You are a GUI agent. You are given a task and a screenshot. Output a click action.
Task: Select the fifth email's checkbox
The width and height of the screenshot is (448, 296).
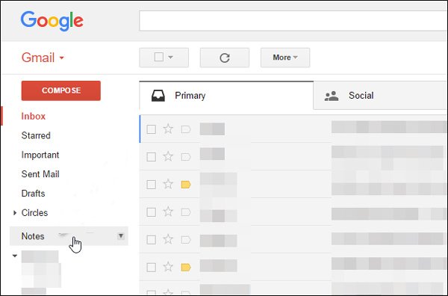coord(151,240)
